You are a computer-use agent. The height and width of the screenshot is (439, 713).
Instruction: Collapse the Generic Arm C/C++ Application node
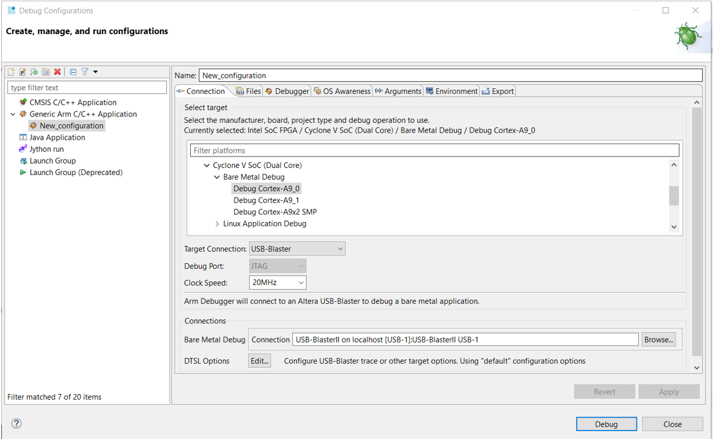(x=12, y=114)
